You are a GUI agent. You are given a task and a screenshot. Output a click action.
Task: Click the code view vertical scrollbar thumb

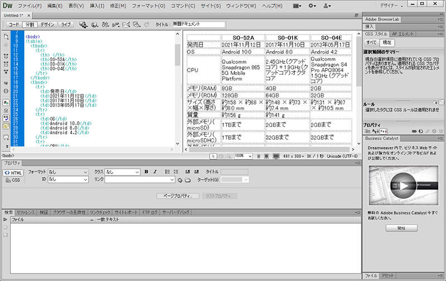pyautogui.click(x=178, y=55)
